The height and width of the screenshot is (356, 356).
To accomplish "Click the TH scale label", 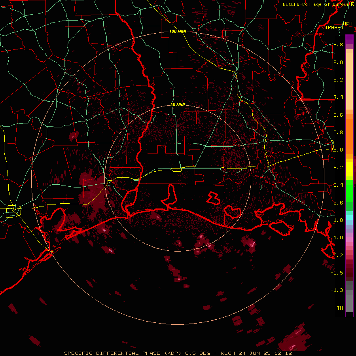I will tap(340, 308).
